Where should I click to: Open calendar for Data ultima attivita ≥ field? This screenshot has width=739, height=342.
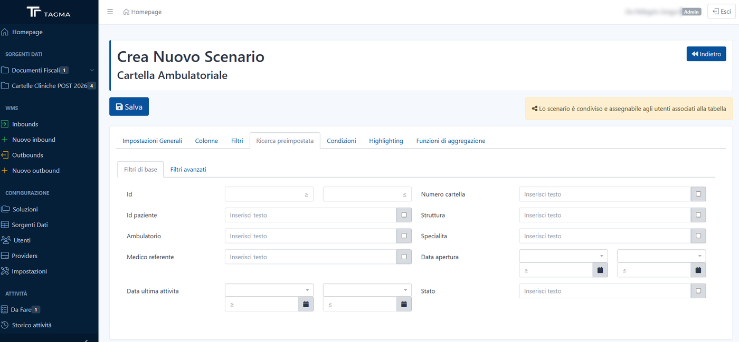coord(306,304)
